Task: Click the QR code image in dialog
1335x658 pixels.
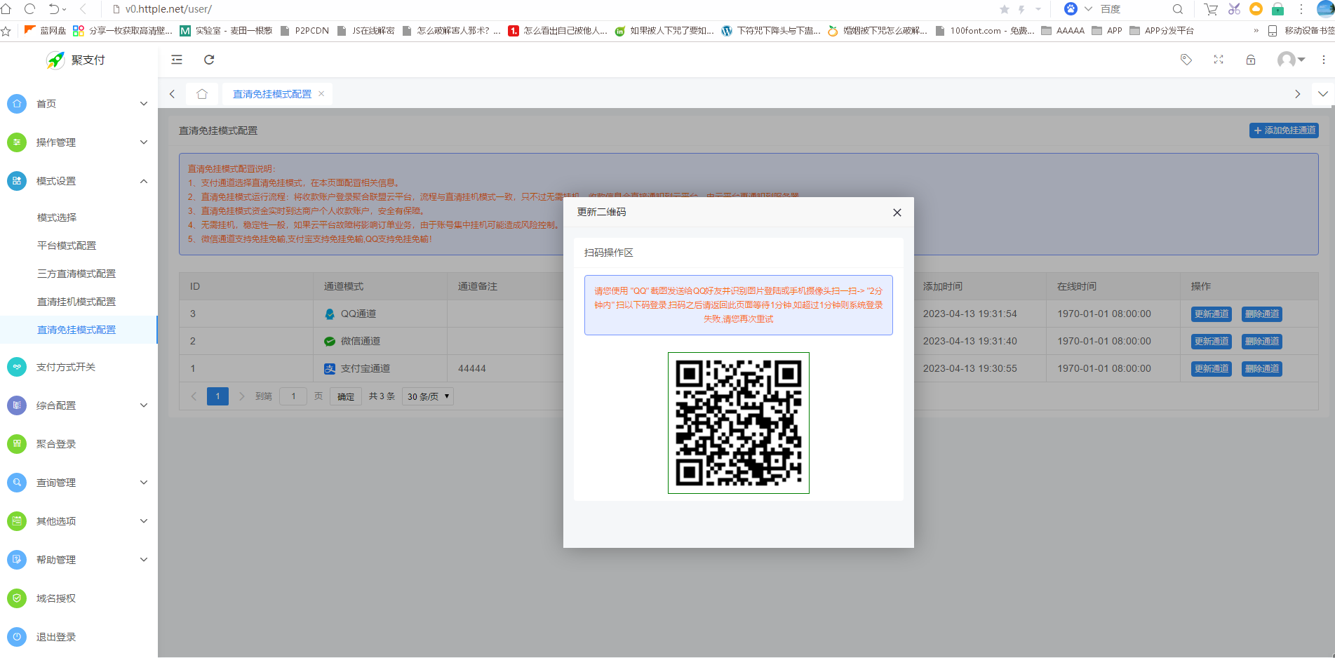Action: coord(739,423)
